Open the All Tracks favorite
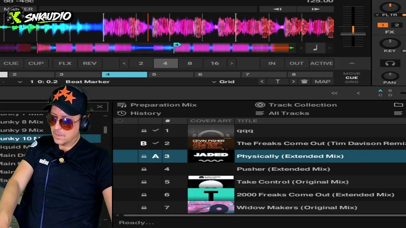The height and width of the screenshot is (228, 406). point(283,113)
